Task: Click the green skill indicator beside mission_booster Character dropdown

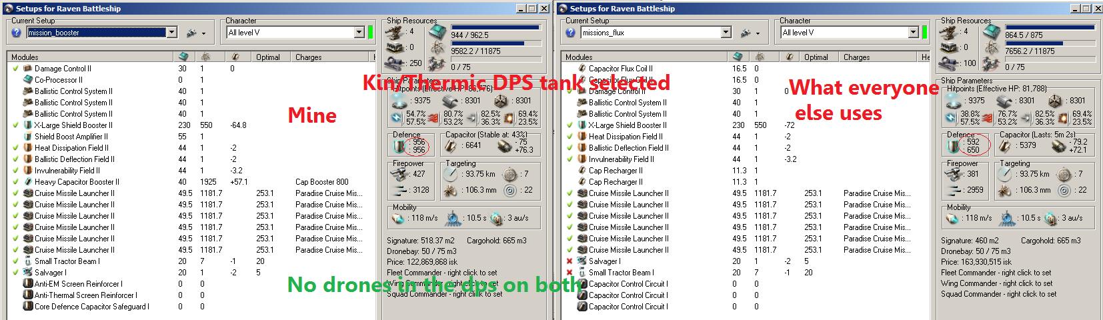Action: 370,32
